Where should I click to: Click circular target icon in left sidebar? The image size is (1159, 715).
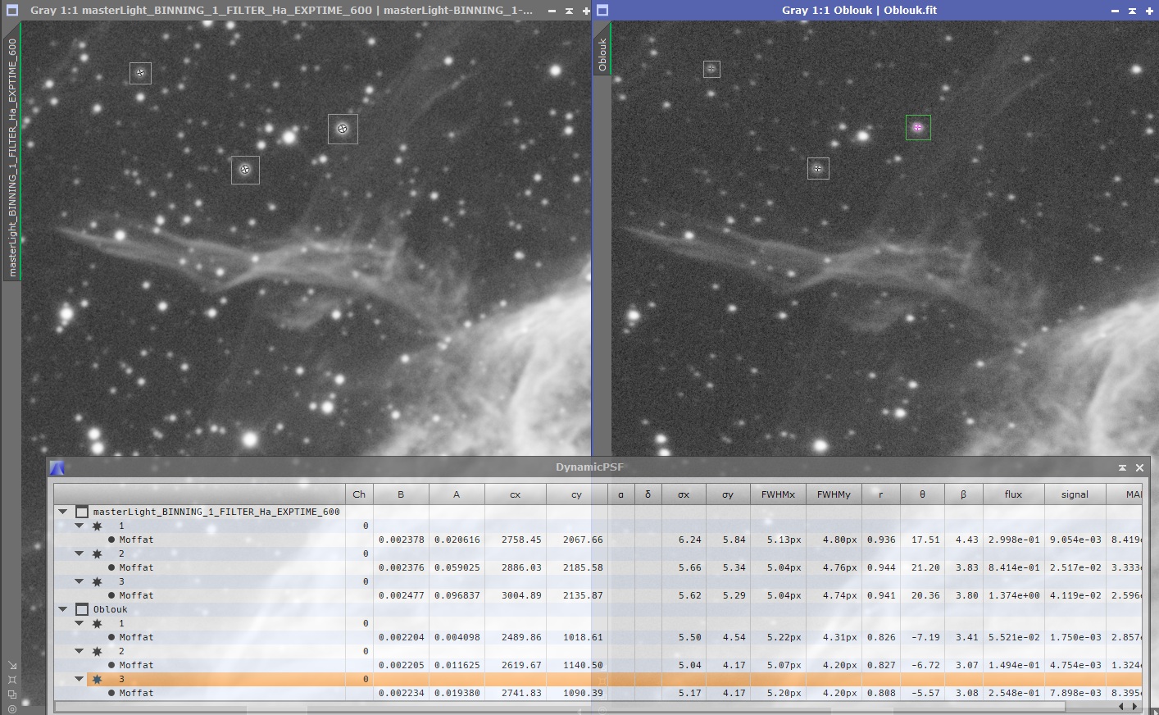(x=11, y=709)
